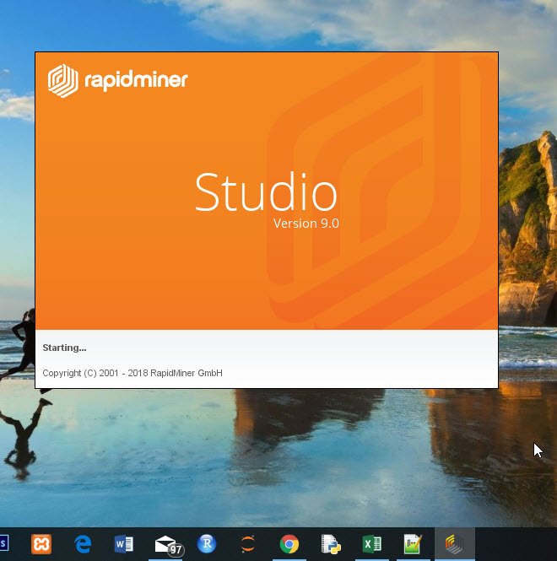Click the Version 9.0 label
Viewport: 557px width, 561px height.
(306, 224)
